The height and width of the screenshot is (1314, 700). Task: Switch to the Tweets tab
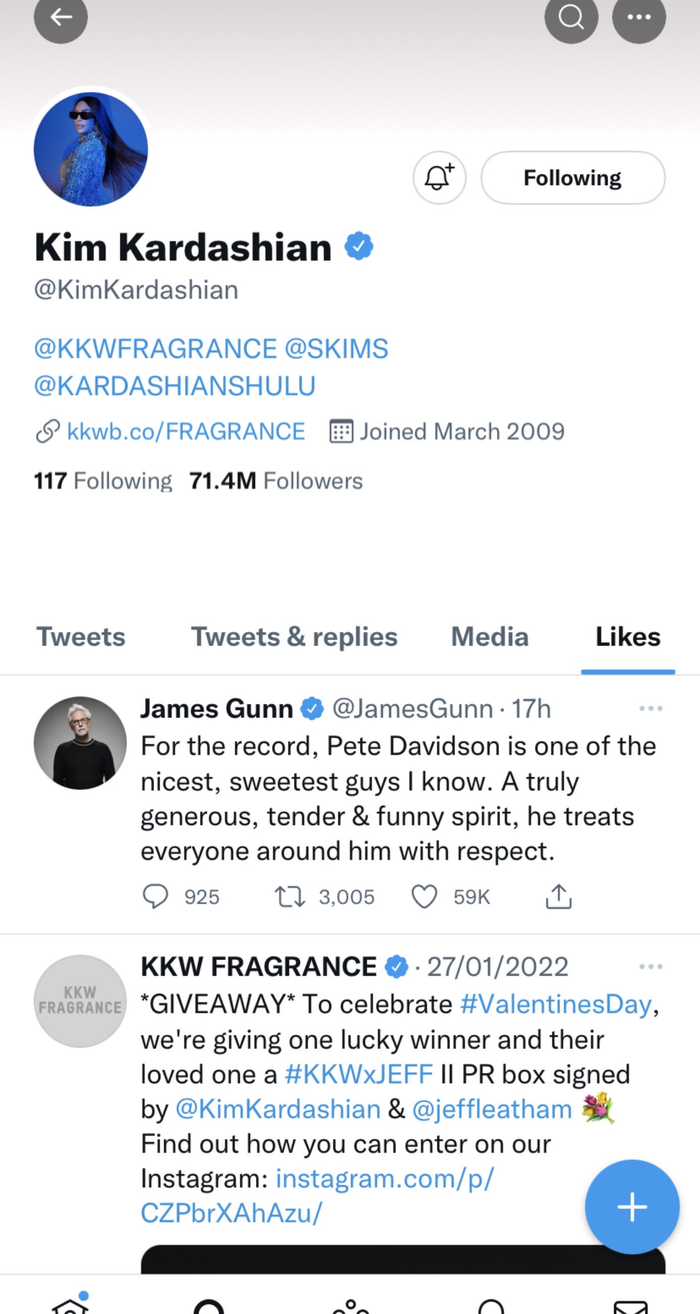[80, 637]
